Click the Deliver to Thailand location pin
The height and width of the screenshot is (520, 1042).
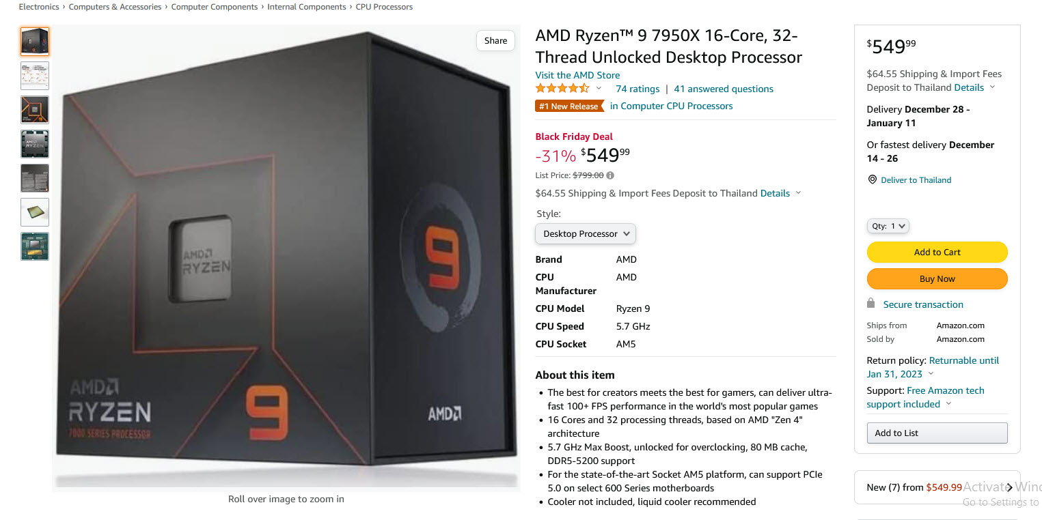pos(872,179)
